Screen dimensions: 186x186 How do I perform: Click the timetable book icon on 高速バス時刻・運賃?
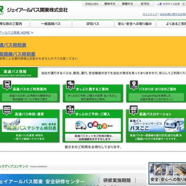click(7, 110)
